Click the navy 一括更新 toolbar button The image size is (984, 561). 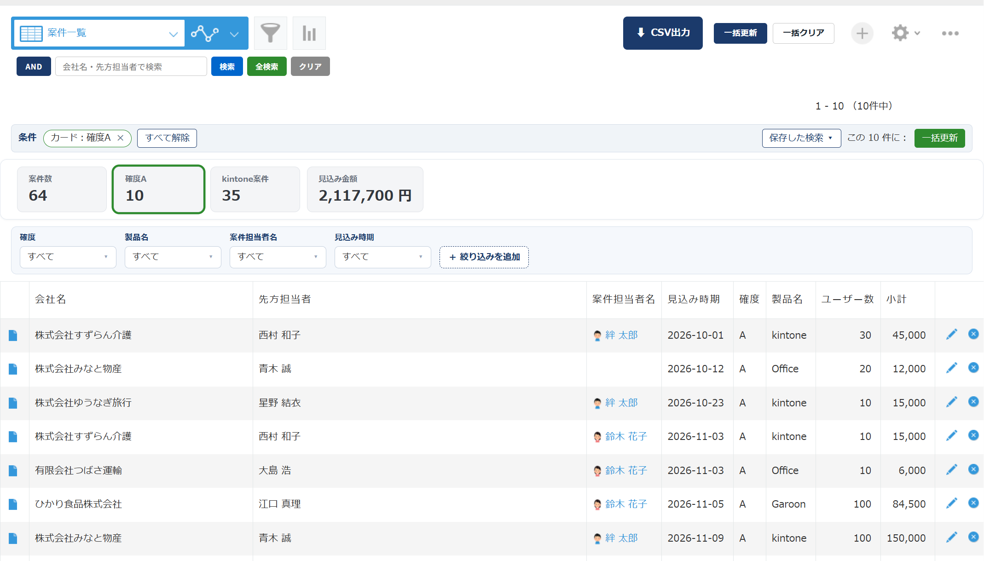pyautogui.click(x=741, y=33)
